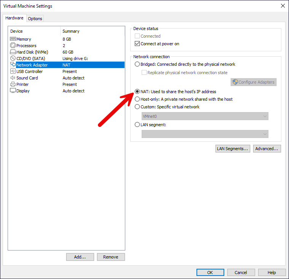Viewport: 289px width, 279px height.
Task: Click the CD/DVD (SATA) disc icon
Action: tap(13, 59)
